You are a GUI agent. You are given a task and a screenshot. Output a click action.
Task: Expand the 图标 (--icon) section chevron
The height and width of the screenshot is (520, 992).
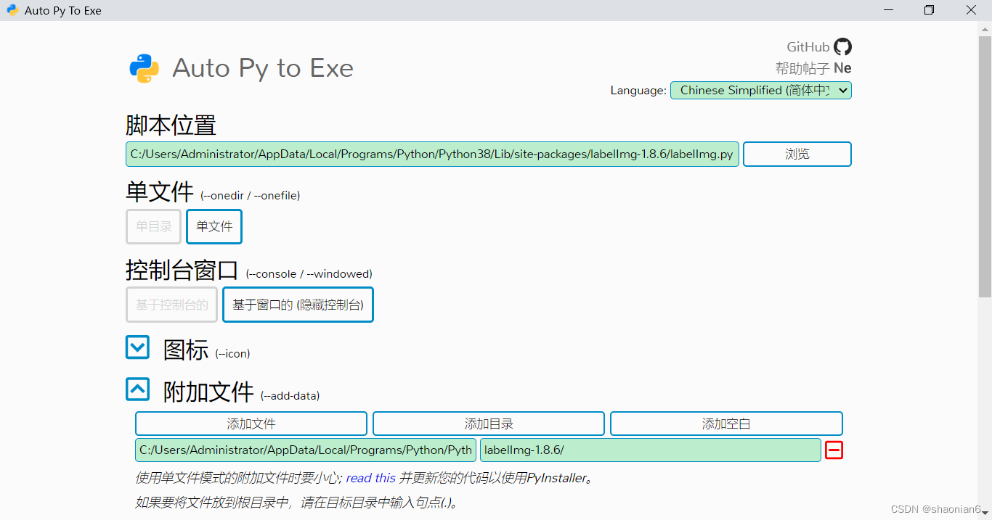click(137, 347)
